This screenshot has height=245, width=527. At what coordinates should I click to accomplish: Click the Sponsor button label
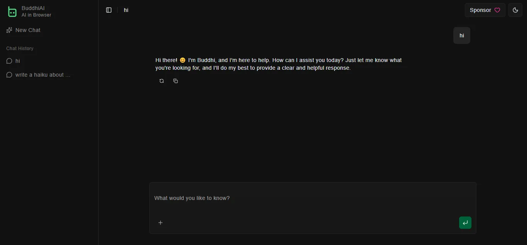click(480, 10)
